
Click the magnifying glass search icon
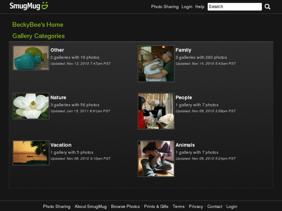coord(267,7)
